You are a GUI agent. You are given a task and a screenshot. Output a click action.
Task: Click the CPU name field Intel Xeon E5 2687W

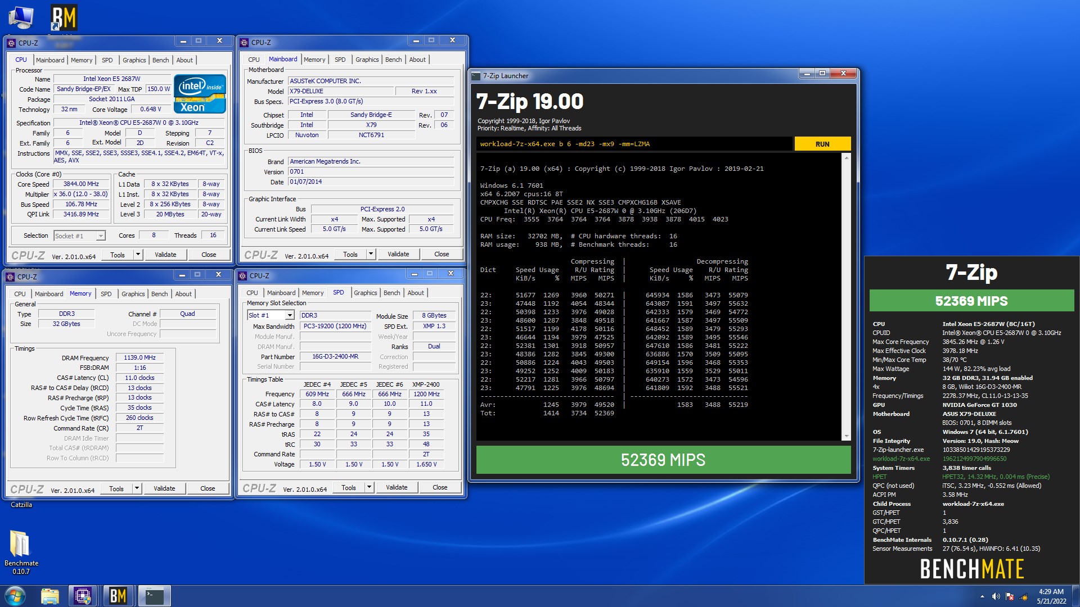tap(111, 79)
